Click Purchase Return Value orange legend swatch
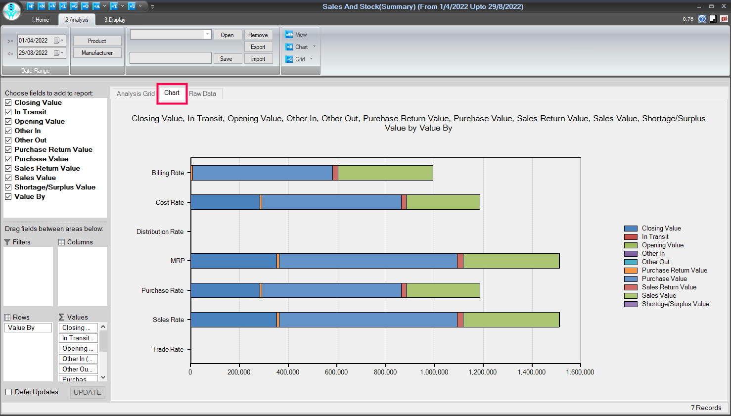 (631, 271)
